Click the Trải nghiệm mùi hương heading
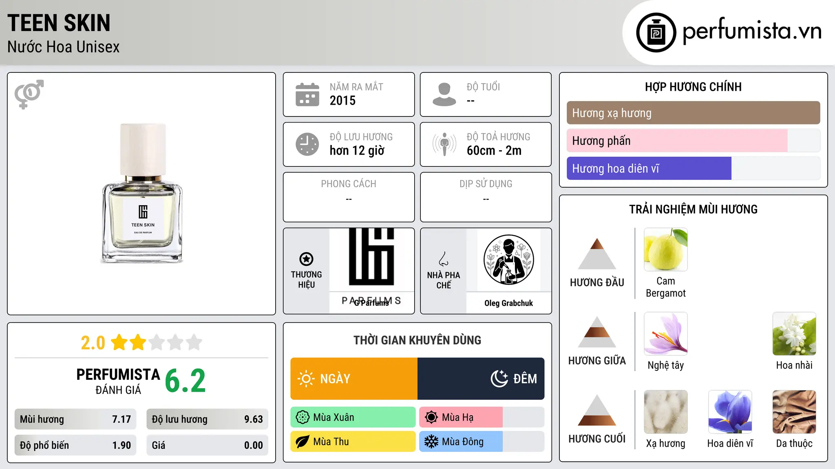 [693, 209]
